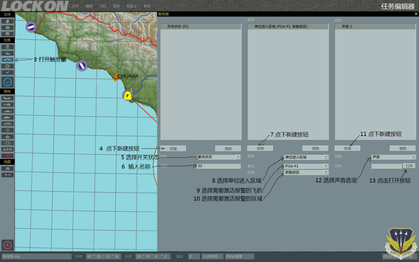This screenshot has height=262, width=419.
Task: Click the binoculars icon under 地图
Action: coord(7,168)
